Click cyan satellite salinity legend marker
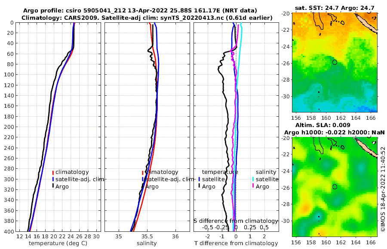 pyautogui.click(x=253, y=179)
